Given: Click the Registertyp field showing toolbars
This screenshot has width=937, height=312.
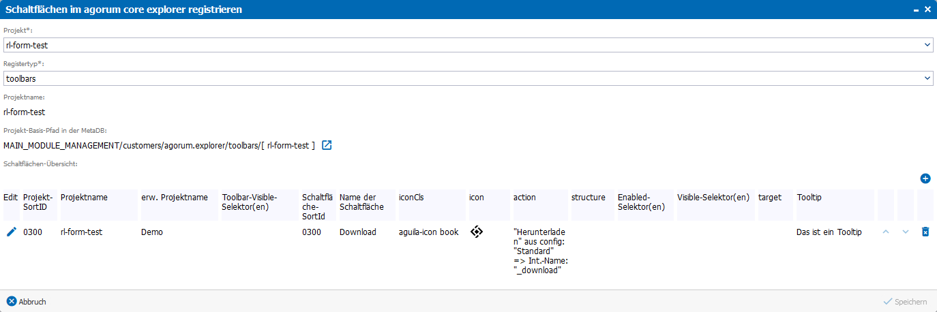Looking at the screenshot, I should pos(468,78).
